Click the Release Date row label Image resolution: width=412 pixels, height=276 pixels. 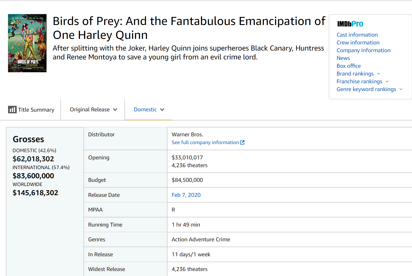104,195
